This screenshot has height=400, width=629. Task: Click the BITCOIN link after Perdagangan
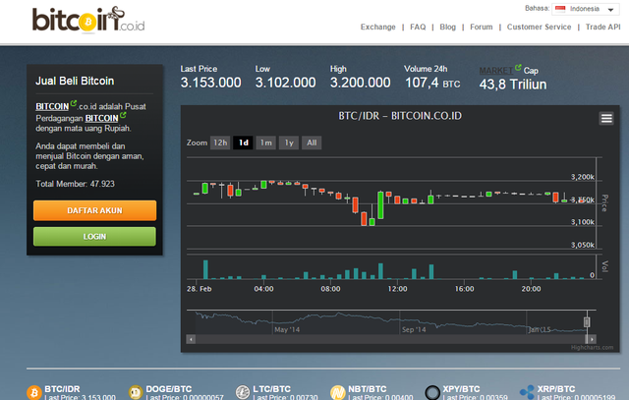point(101,118)
